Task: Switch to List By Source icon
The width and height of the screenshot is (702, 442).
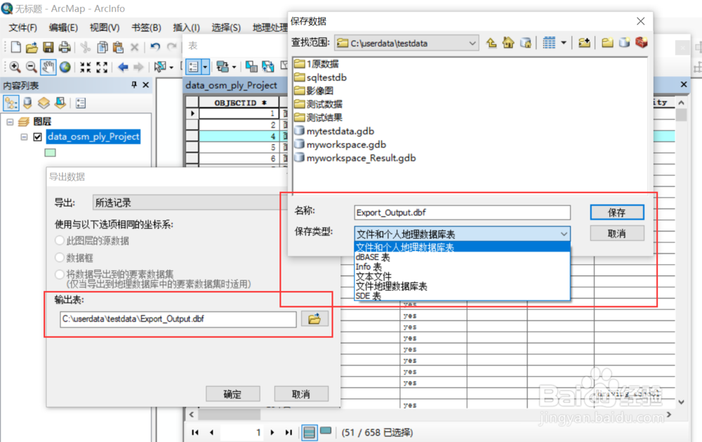Action: point(27,103)
